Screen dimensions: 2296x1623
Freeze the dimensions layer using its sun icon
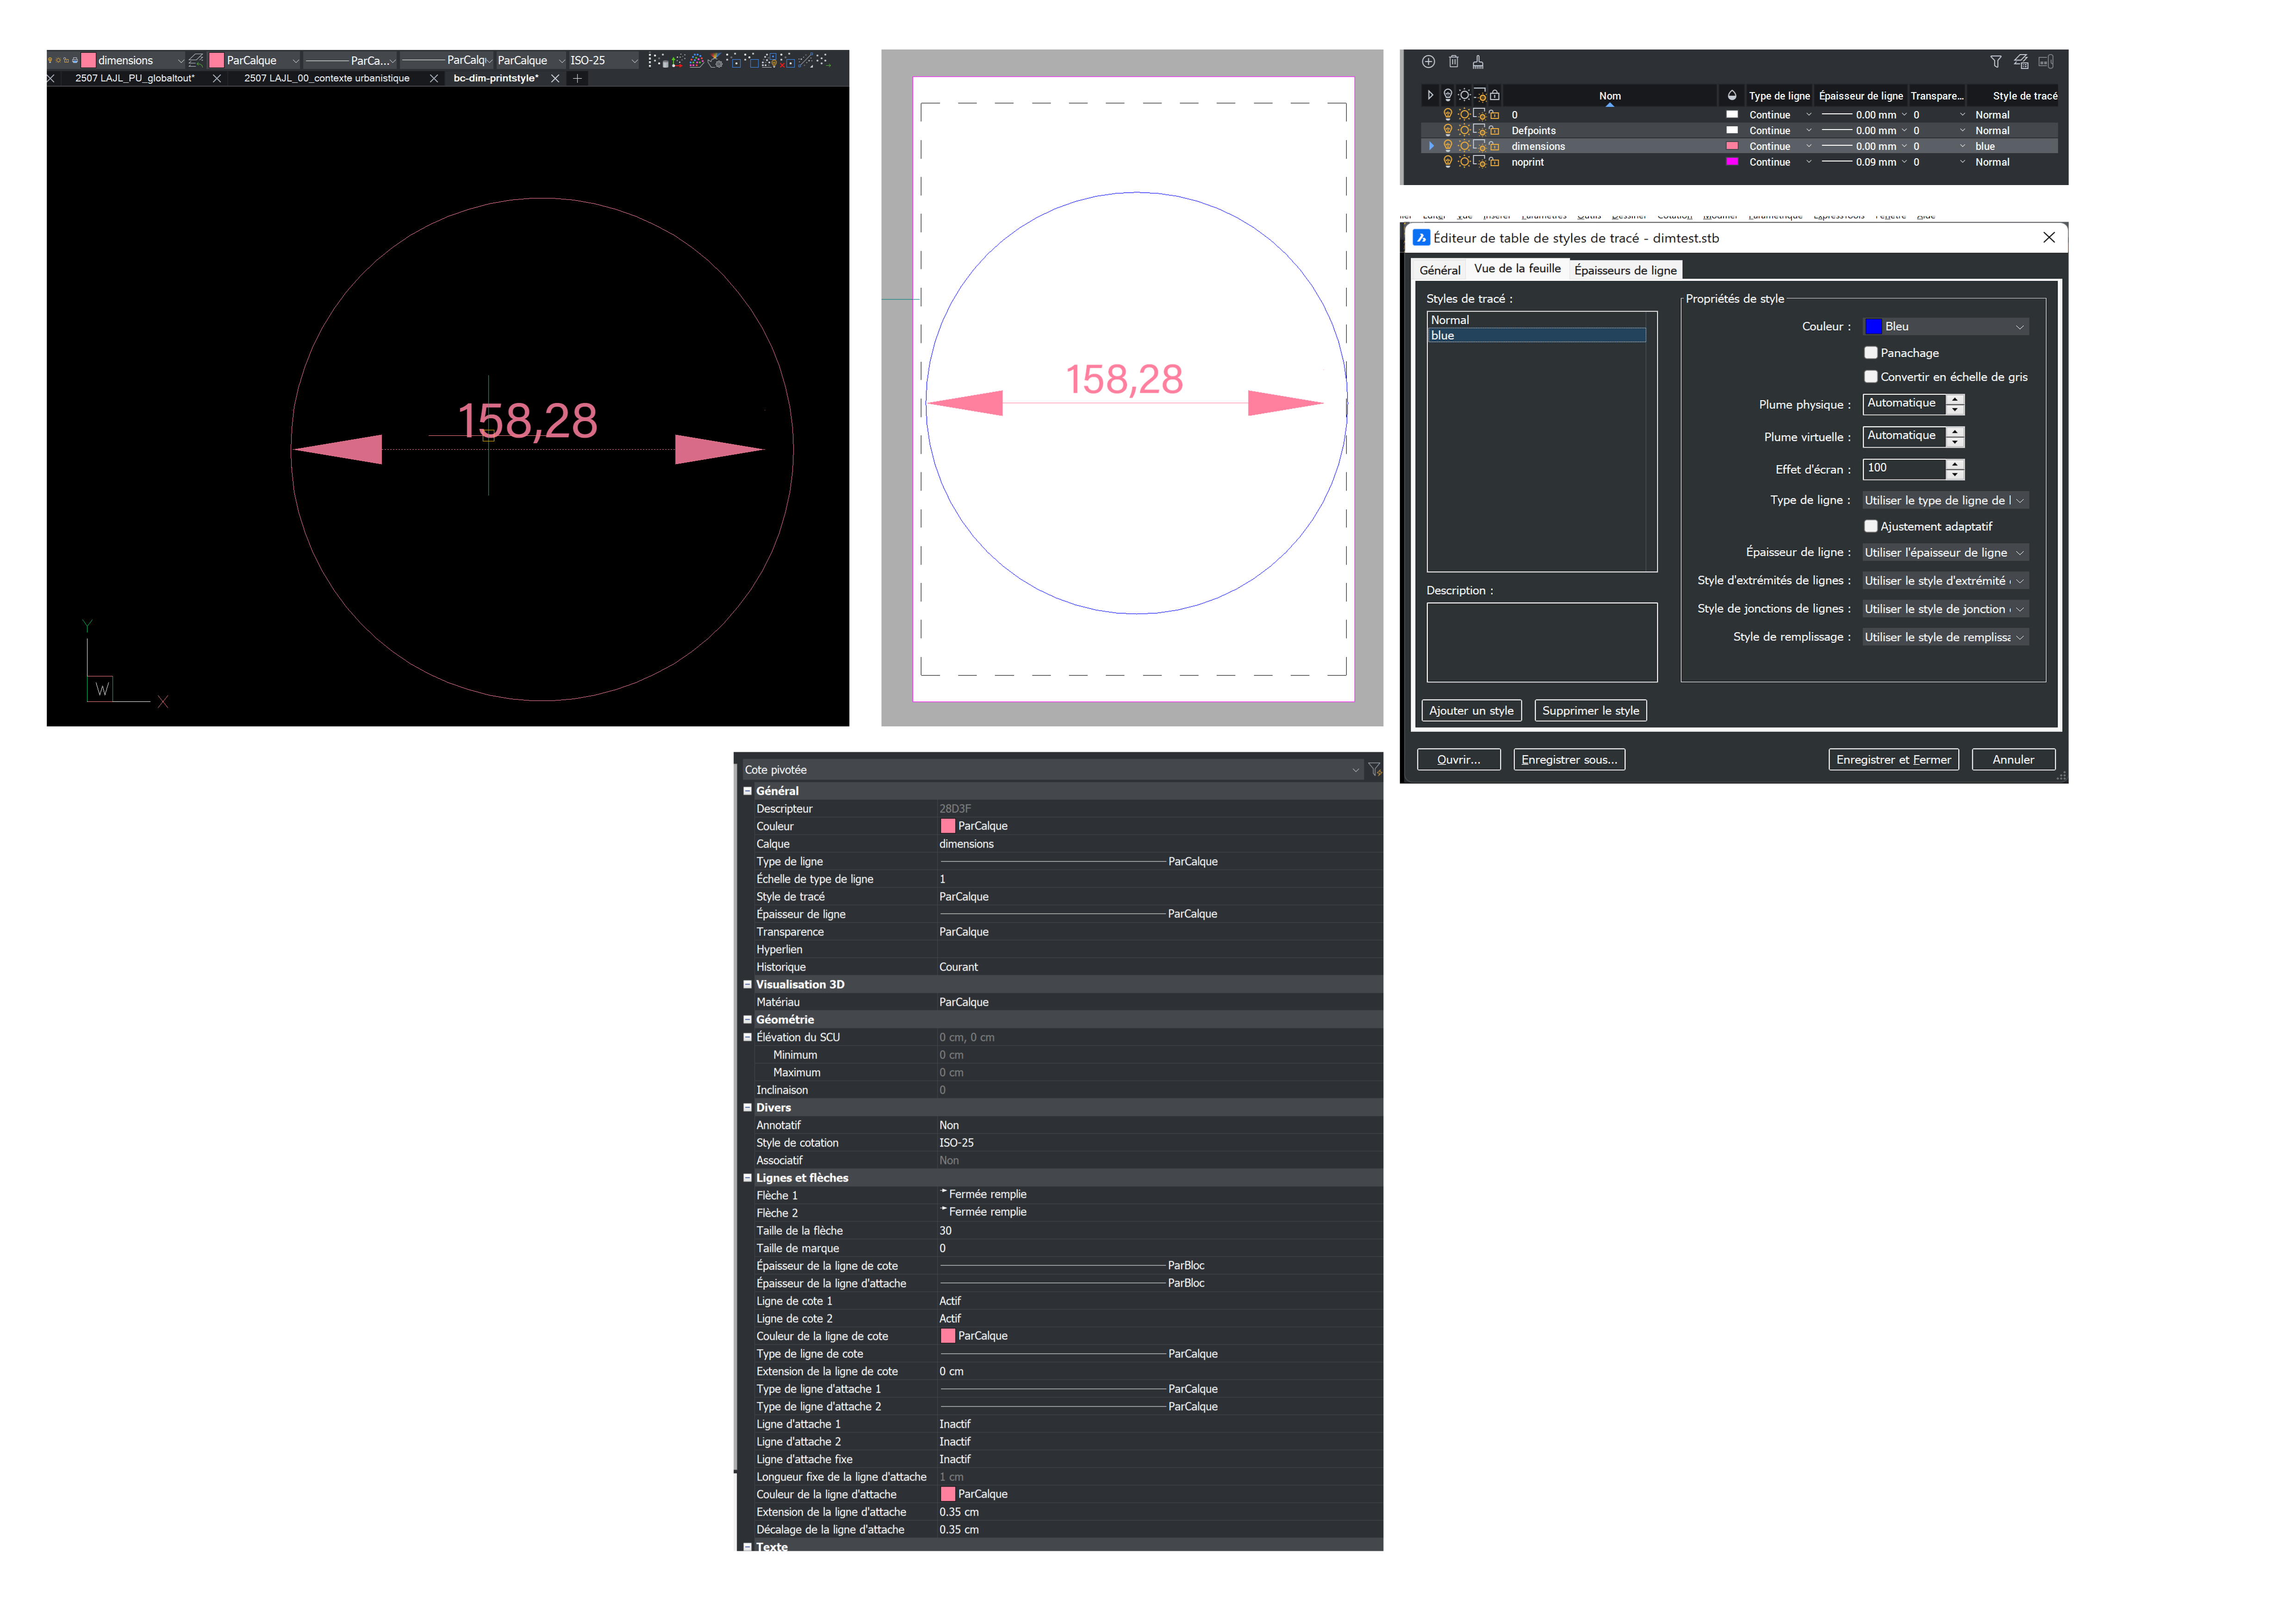pyautogui.click(x=1464, y=146)
